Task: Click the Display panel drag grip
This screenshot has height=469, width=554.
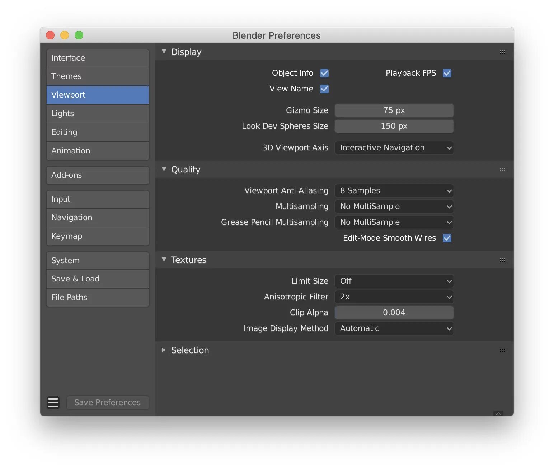Action: click(x=503, y=52)
